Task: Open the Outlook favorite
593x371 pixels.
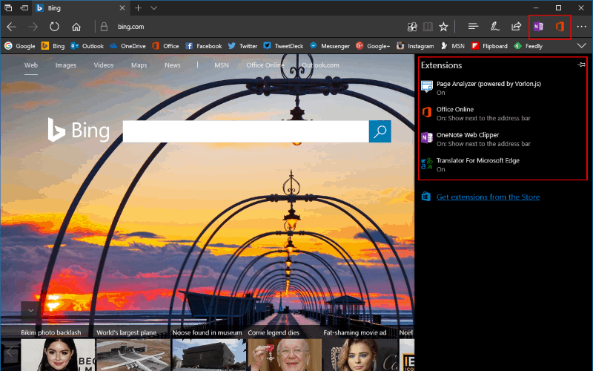Action: click(87, 46)
